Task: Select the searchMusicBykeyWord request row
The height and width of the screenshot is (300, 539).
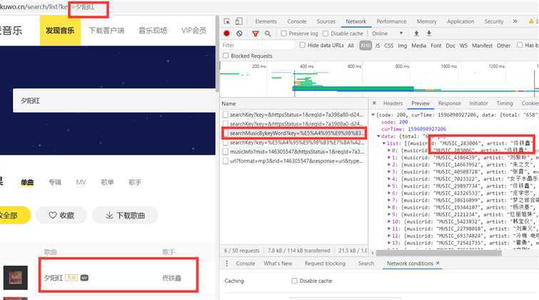Action: (x=294, y=133)
